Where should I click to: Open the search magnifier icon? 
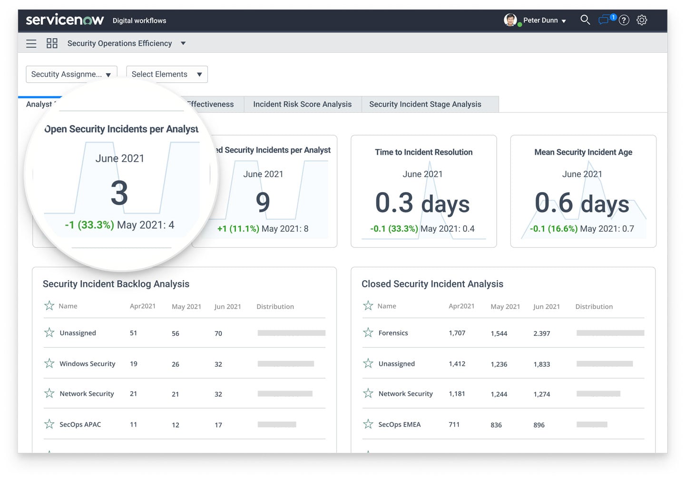click(x=585, y=20)
